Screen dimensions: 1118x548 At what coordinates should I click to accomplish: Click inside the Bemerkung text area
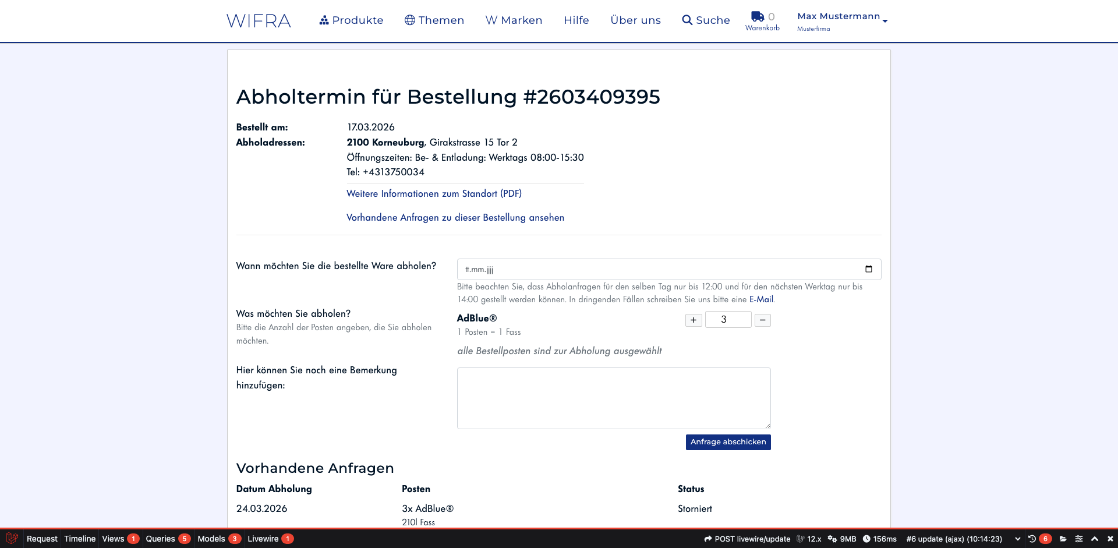tap(614, 398)
